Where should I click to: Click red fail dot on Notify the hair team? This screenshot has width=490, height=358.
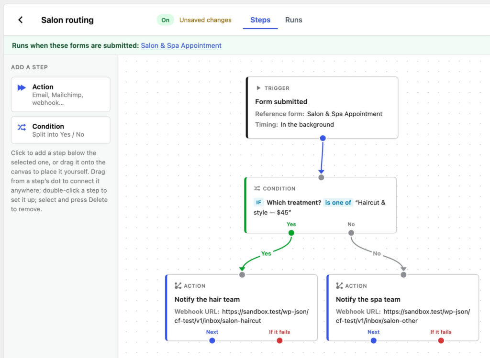[x=279, y=340]
